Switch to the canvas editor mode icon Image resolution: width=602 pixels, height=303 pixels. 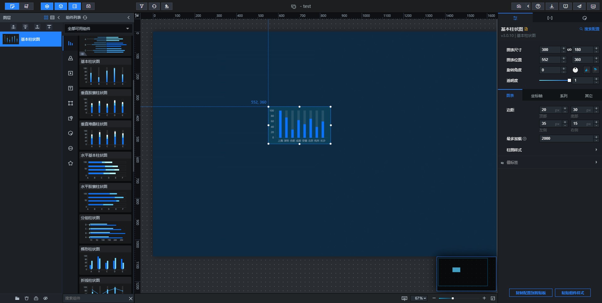(x=12, y=6)
